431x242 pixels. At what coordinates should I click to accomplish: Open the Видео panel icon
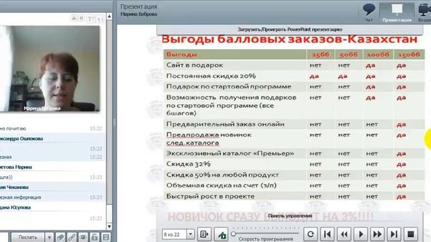click(425, 13)
